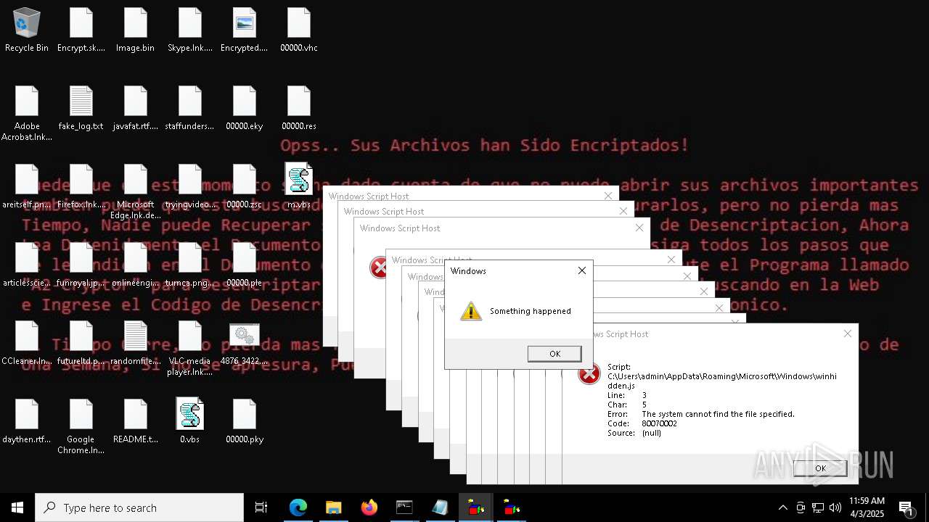929x522 pixels.
Task: Select the Skype.lnk desktop file
Action: click(x=190, y=30)
